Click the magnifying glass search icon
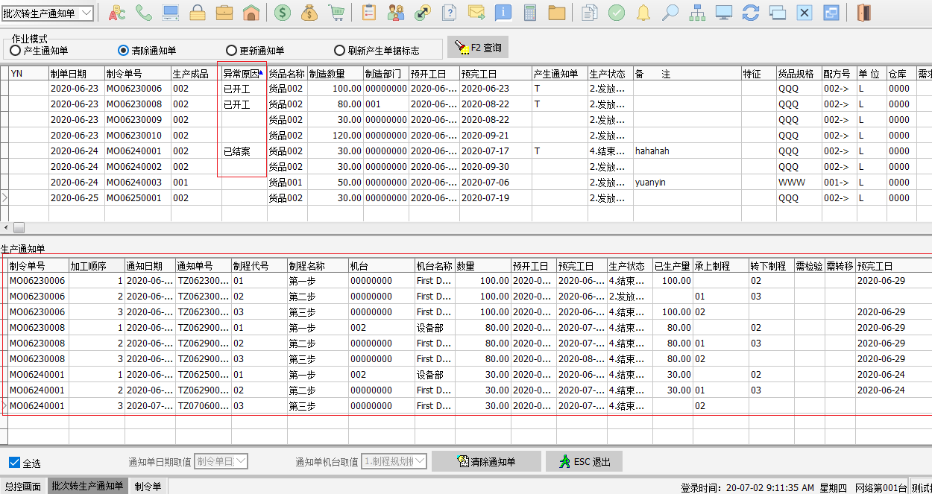Screen dimensions: 932x494 [670, 13]
